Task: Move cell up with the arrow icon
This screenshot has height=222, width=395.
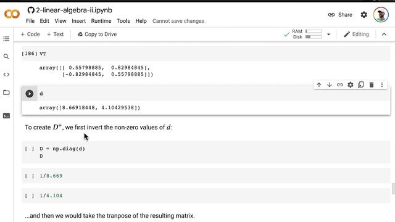Action: pos(319,85)
